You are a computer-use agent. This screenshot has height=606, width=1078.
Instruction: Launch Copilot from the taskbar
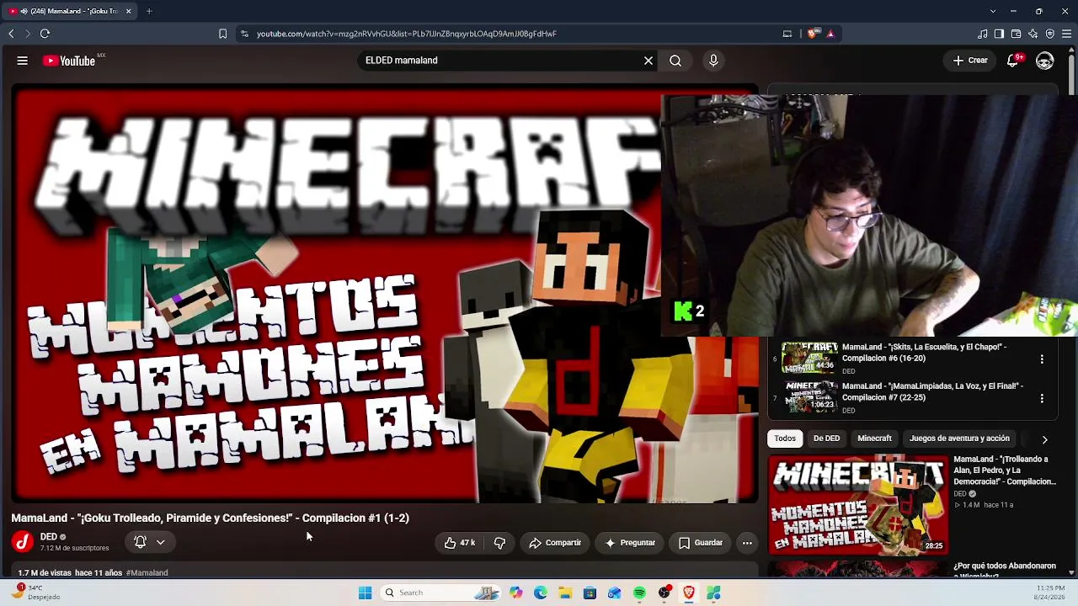pos(516,593)
